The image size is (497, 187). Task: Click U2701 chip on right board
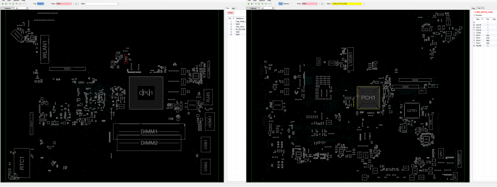412,111
